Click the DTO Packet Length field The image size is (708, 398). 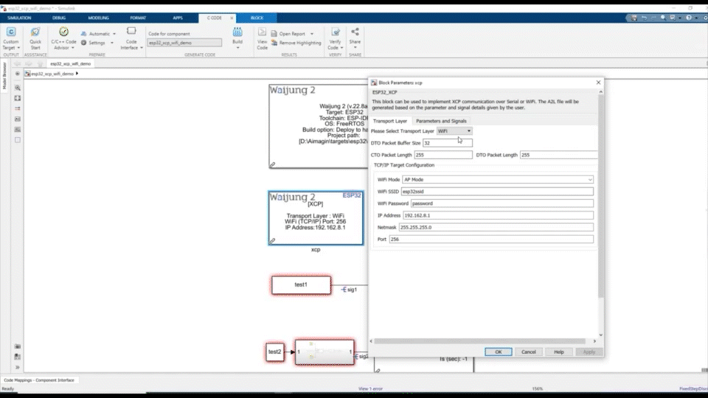click(558, 155)
